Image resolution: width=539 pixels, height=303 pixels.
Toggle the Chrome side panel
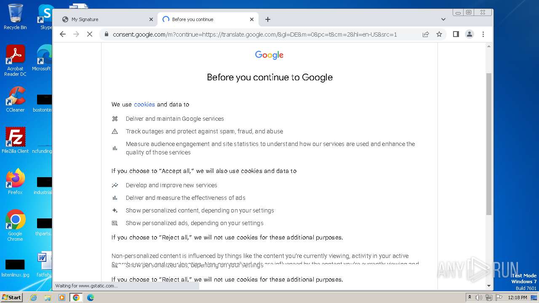(456, 34)
